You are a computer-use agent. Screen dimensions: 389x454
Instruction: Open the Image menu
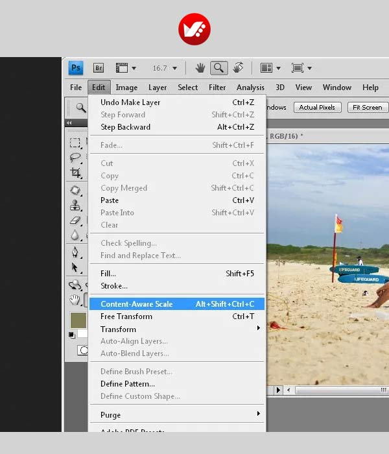(x=126, y=88)
